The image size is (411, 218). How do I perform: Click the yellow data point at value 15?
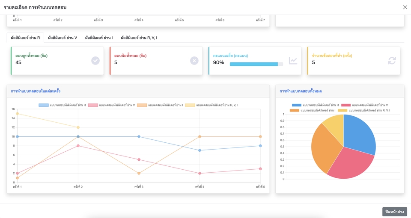(17, 114)
